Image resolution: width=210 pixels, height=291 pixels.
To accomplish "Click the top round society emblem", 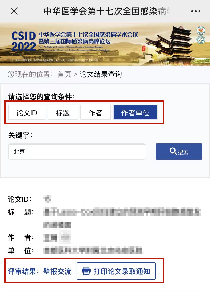I will [x=201, y=30].
